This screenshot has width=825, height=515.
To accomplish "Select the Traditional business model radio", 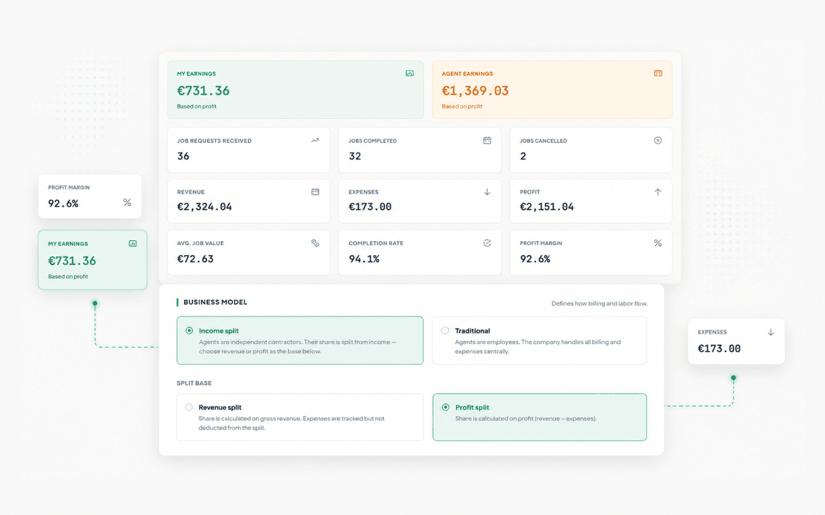I will pyautogui.click(x=445, y=331).
